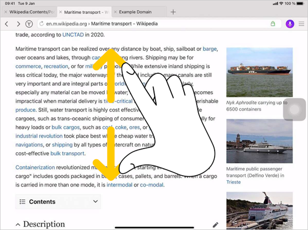308x230 pixels.
Task: Open a new tab with plus button
Action: [x=173, y=12]
